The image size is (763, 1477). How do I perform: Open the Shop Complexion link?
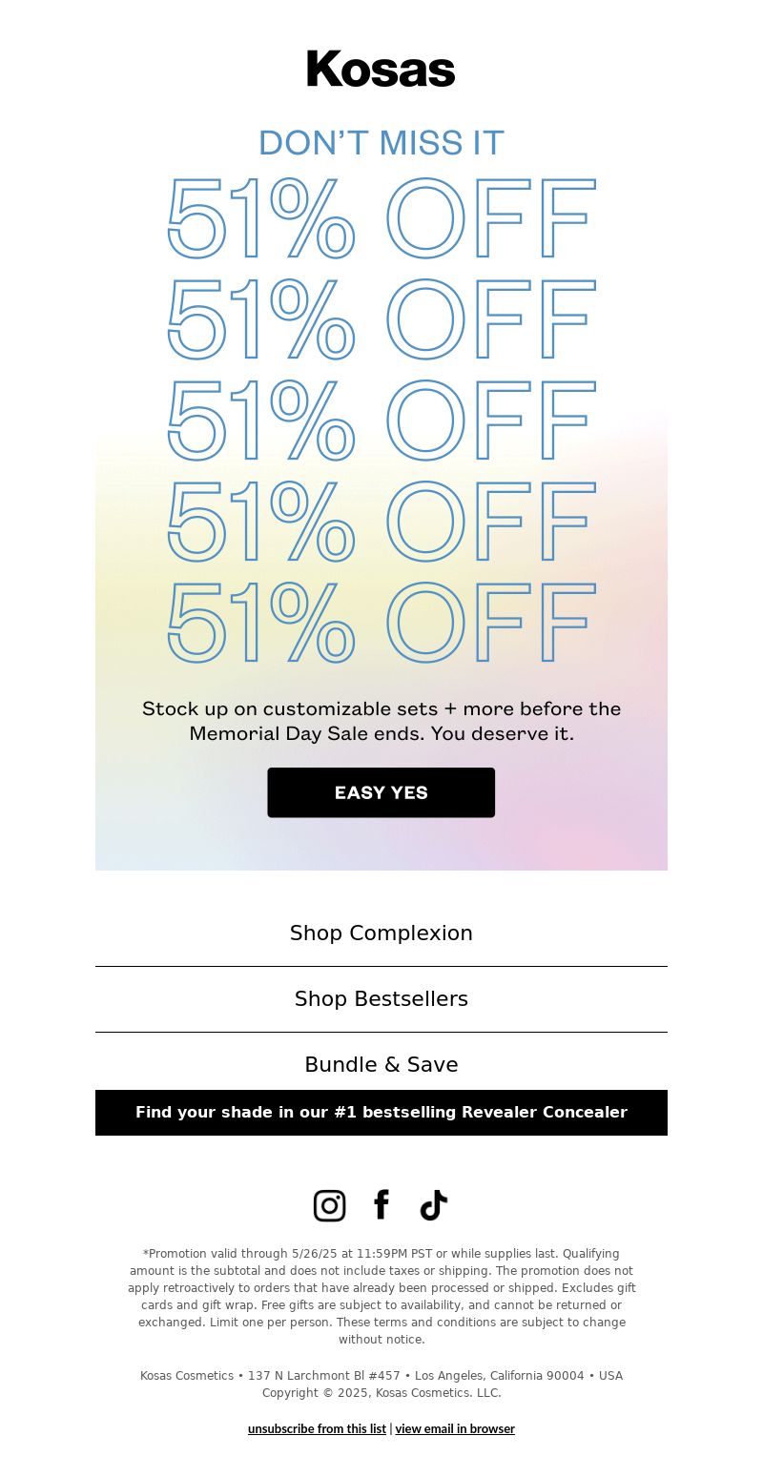[381, 933]
